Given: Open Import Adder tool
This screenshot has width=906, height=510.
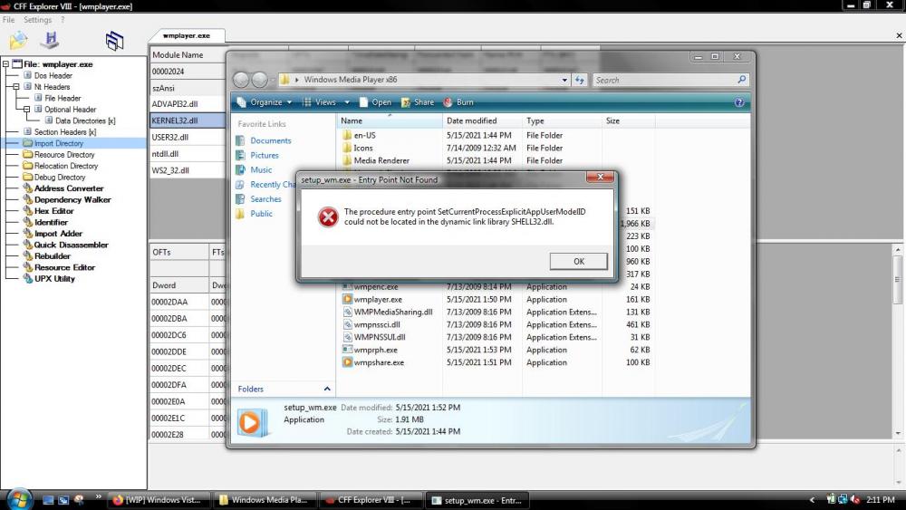Looking at the screenshot, I should coord(58,234).
